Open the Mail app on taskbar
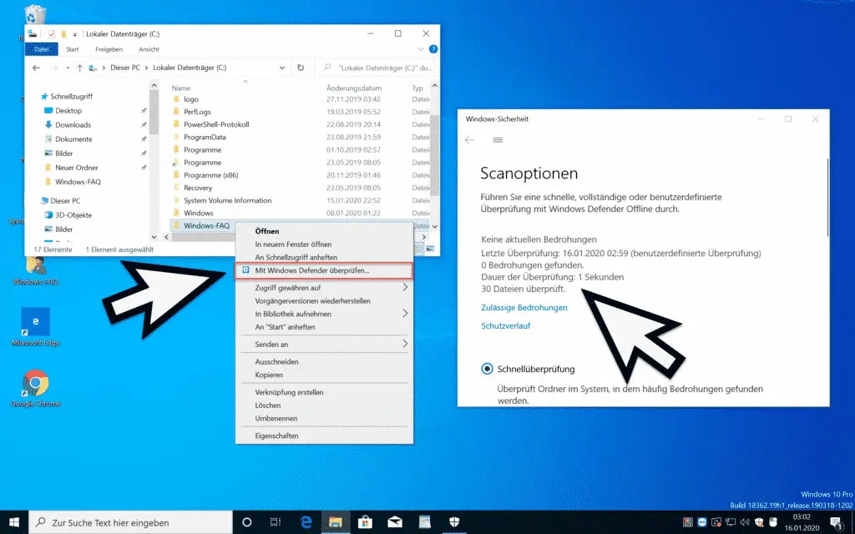The height and width of the screenshot is (534, 855). click(x=395, y=522)
